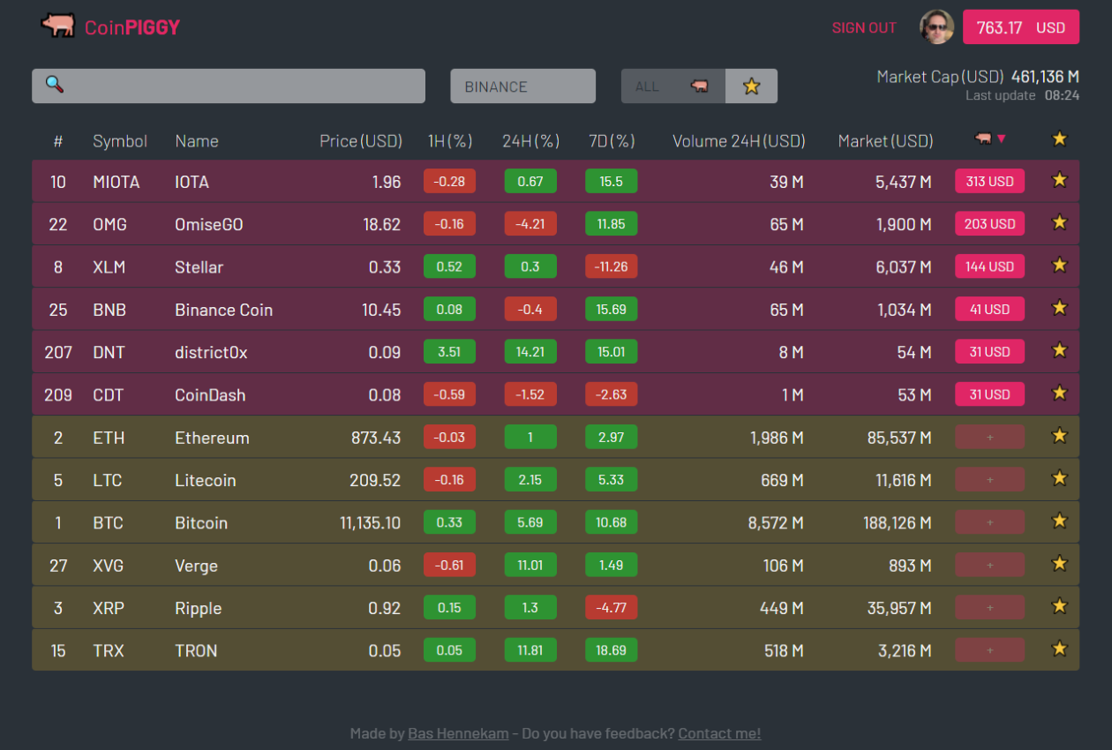Edit the 313 USD holding for IOTA
The height and width of the screenshot is (750, 1112).
pos(989,182)
